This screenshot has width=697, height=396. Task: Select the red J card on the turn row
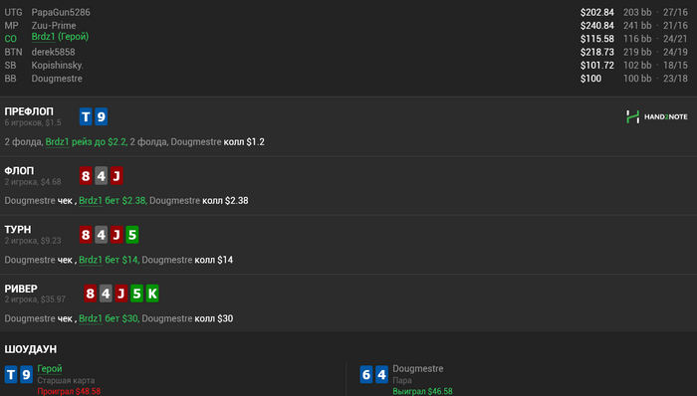(116, 235)
